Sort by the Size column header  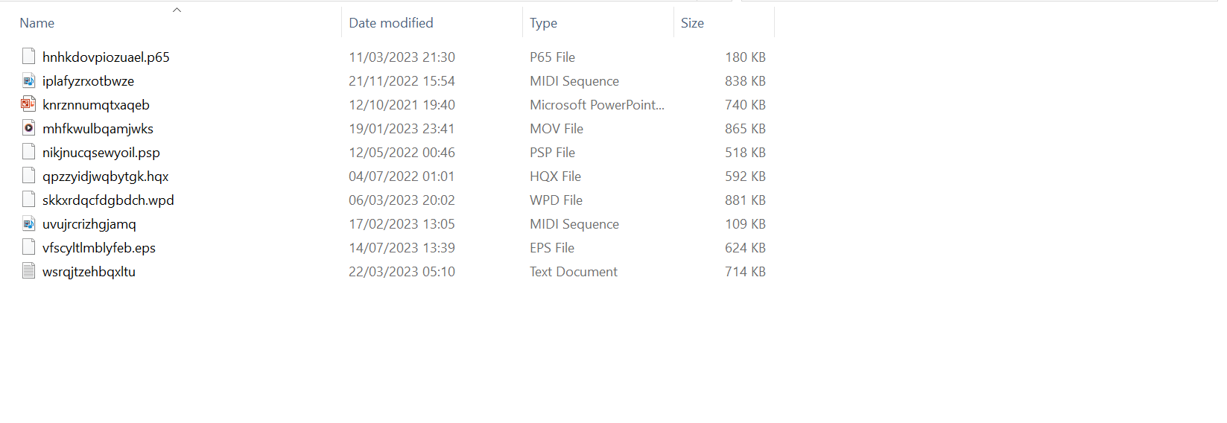pyautogui.click(x=692, y=23)
